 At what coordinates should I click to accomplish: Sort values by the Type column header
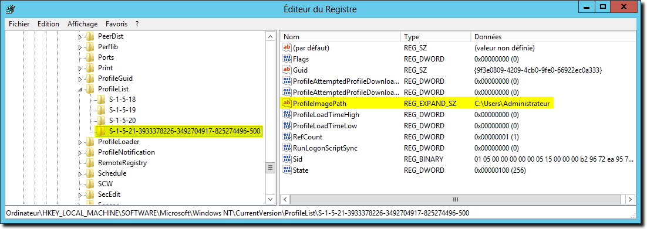[436, 37]
